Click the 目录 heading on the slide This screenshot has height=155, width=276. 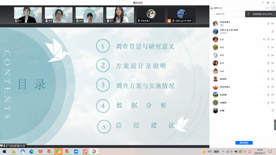click(x=32, y=85)
